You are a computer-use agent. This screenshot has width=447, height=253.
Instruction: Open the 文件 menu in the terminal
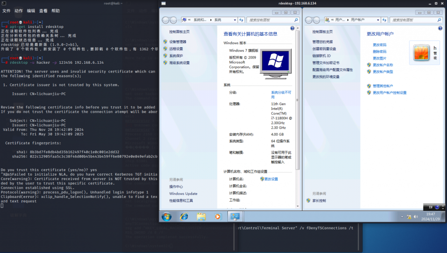(x=6, y=11)
